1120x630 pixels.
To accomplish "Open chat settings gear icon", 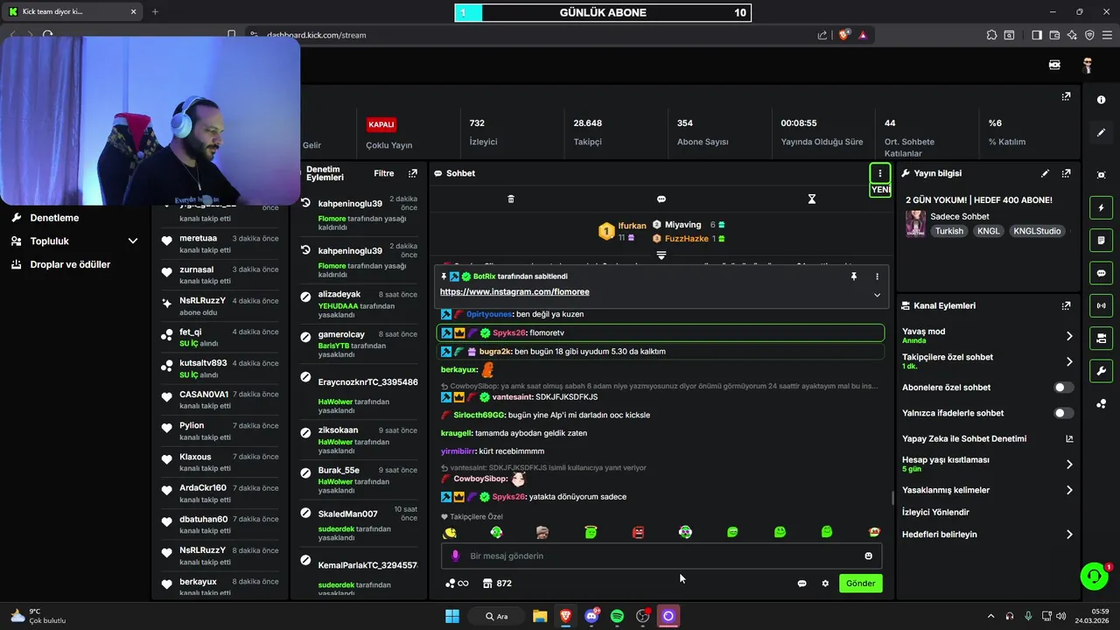I will [825, 584].
